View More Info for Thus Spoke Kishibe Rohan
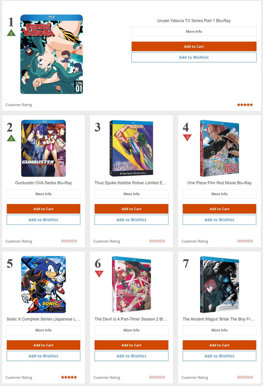The width and height of the screenshot is (263, 386). click(x=131, y=194)
